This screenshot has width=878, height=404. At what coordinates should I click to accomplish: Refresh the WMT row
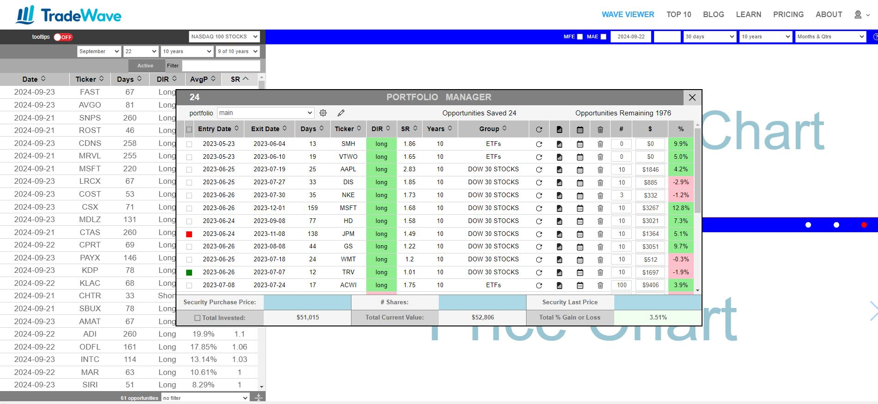pyautogui.click(x=539, y=260)
